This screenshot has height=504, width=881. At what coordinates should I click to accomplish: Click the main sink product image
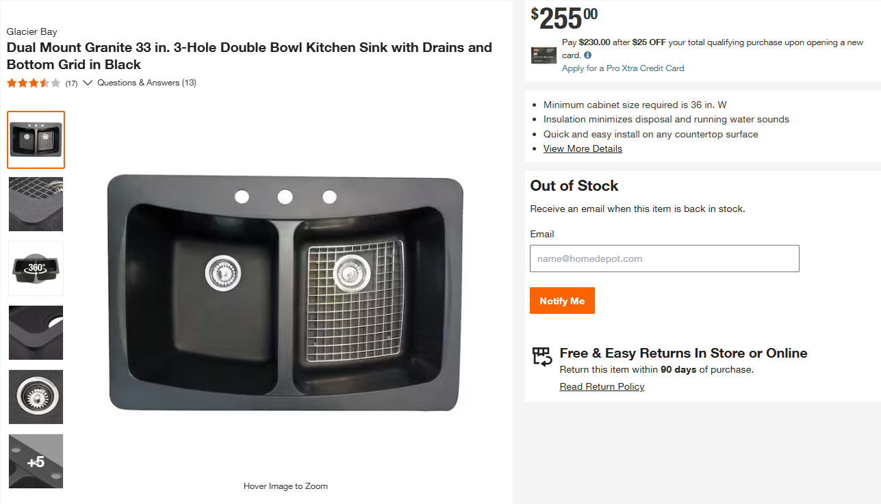tap(285, 294)
